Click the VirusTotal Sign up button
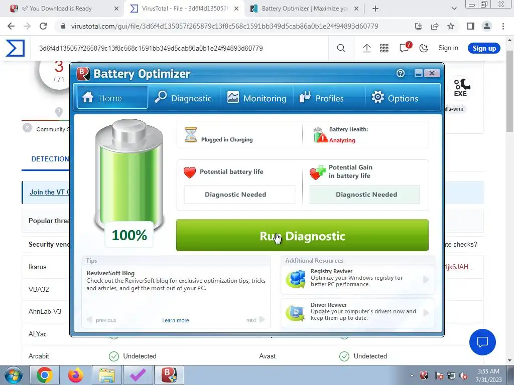 click(x=484, y=49)
